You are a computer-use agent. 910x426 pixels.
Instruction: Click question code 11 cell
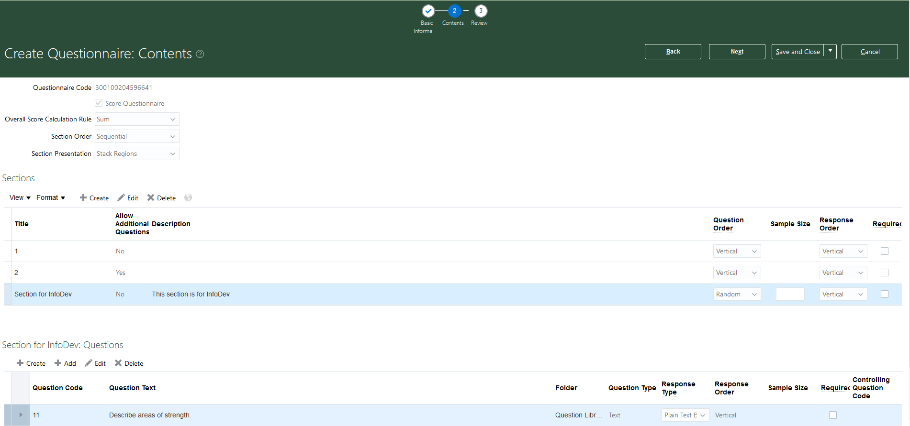tap(36, 415)
